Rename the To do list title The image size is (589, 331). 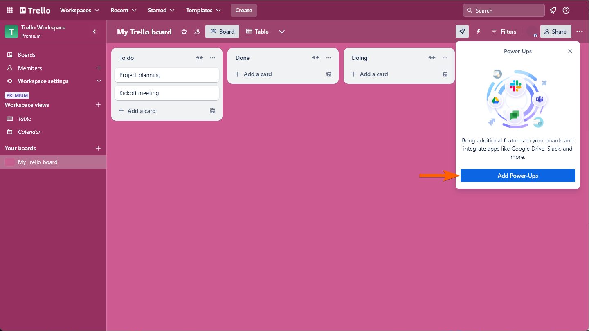127,58
